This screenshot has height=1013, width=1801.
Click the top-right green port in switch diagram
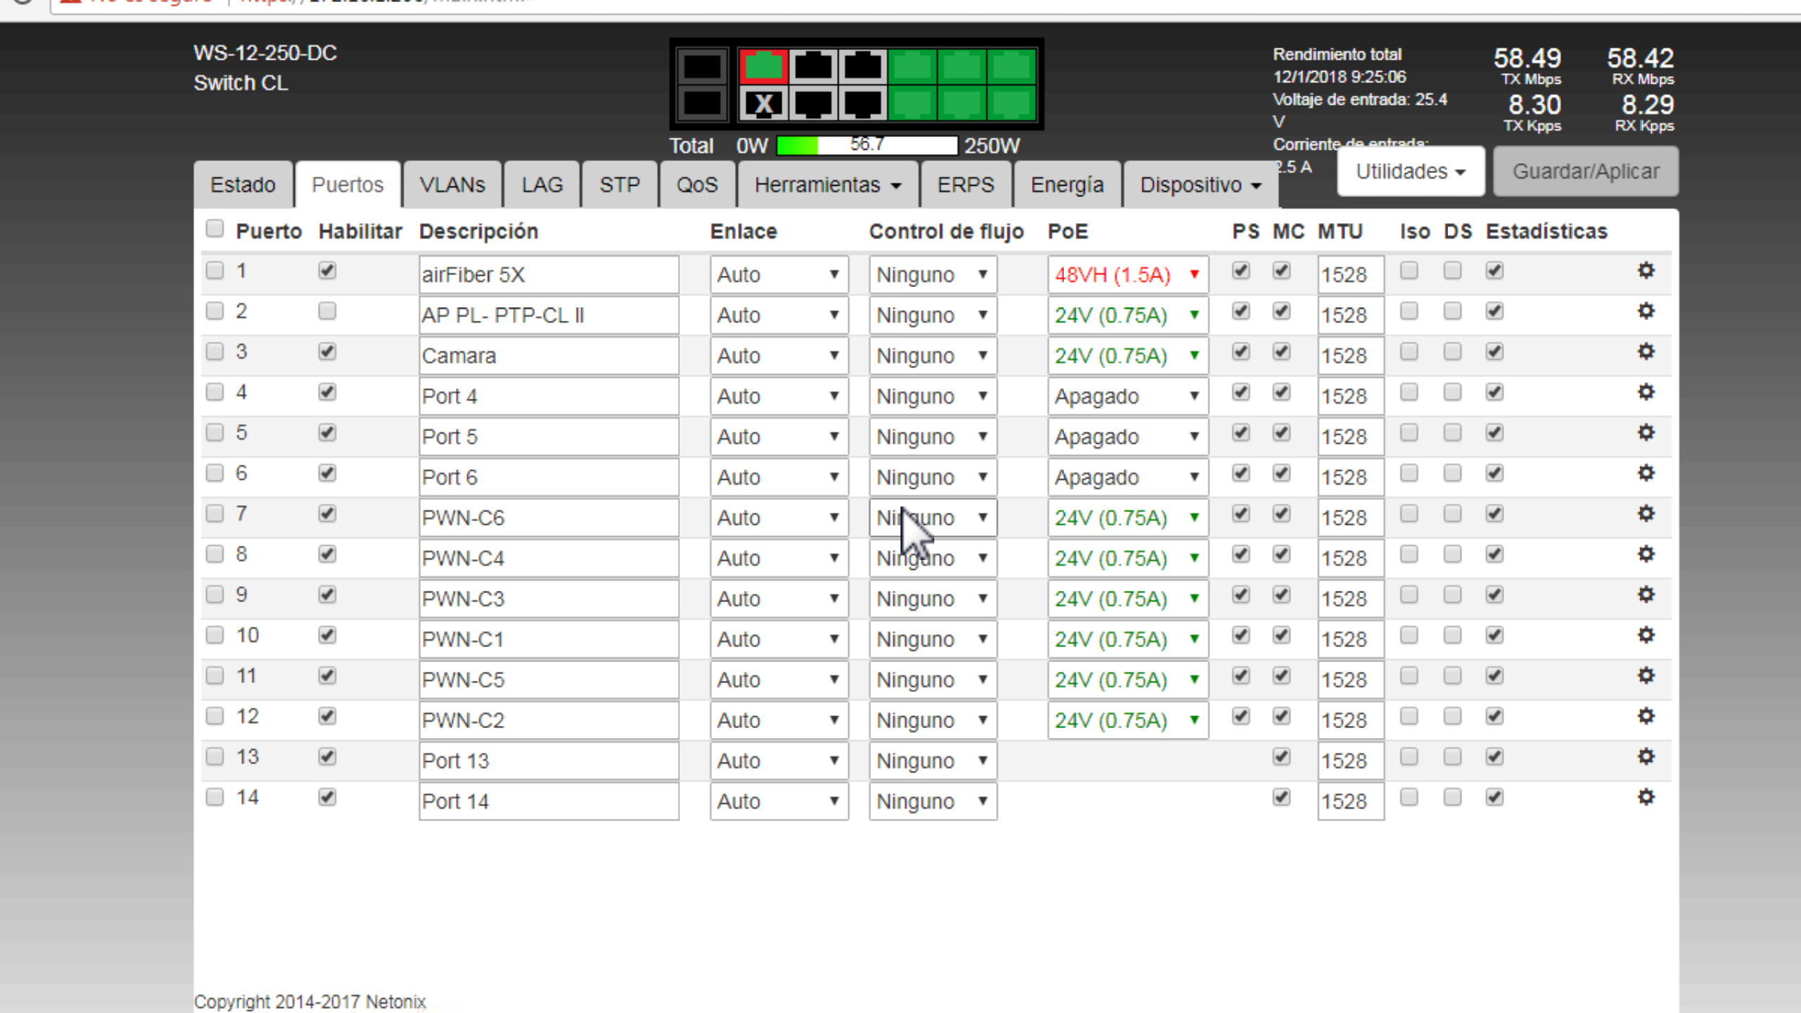[1011, 67]
